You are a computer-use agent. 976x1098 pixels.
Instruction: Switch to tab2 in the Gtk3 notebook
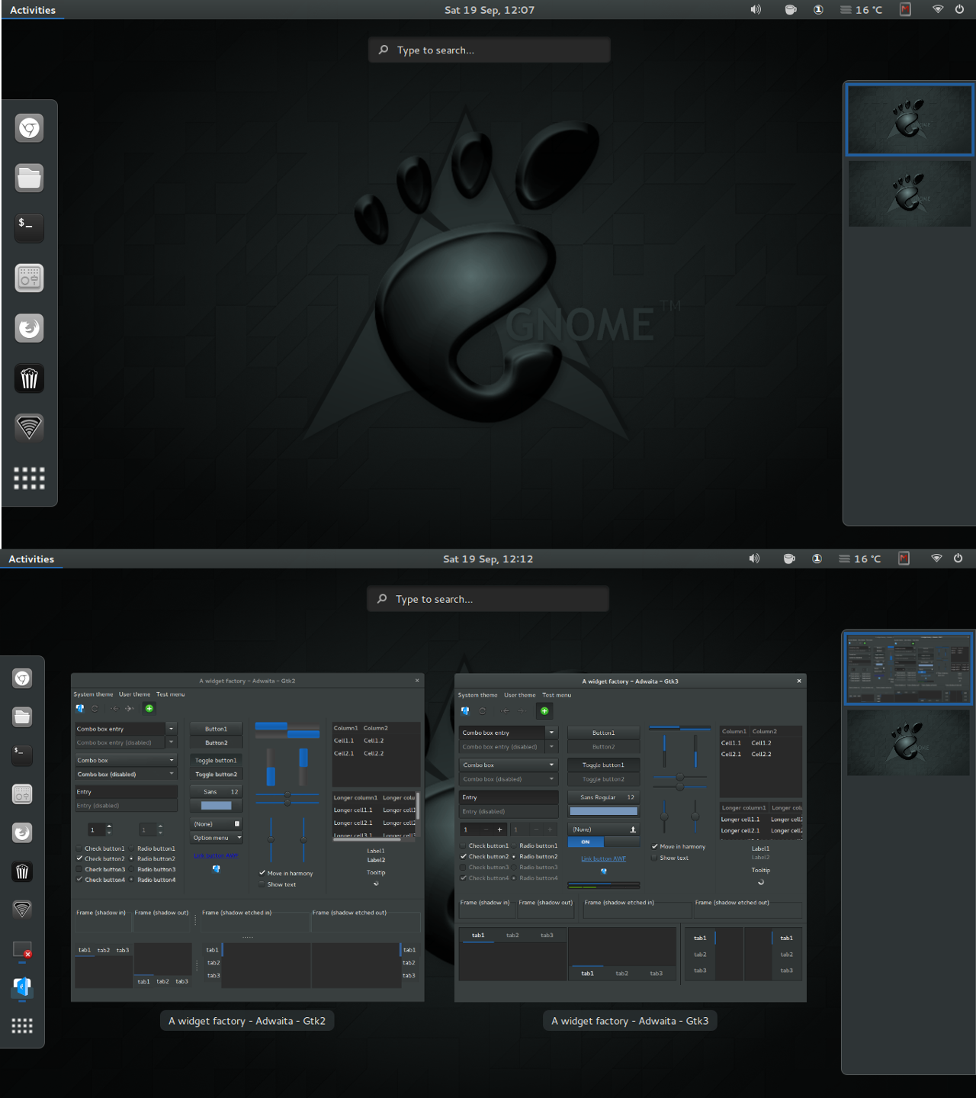tap(512, 934)
